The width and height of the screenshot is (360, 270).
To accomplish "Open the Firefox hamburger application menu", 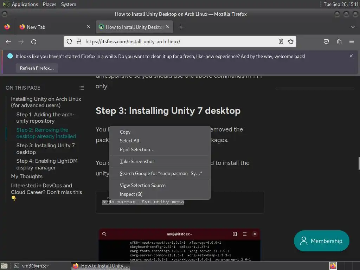I will [x=352, y=41].
